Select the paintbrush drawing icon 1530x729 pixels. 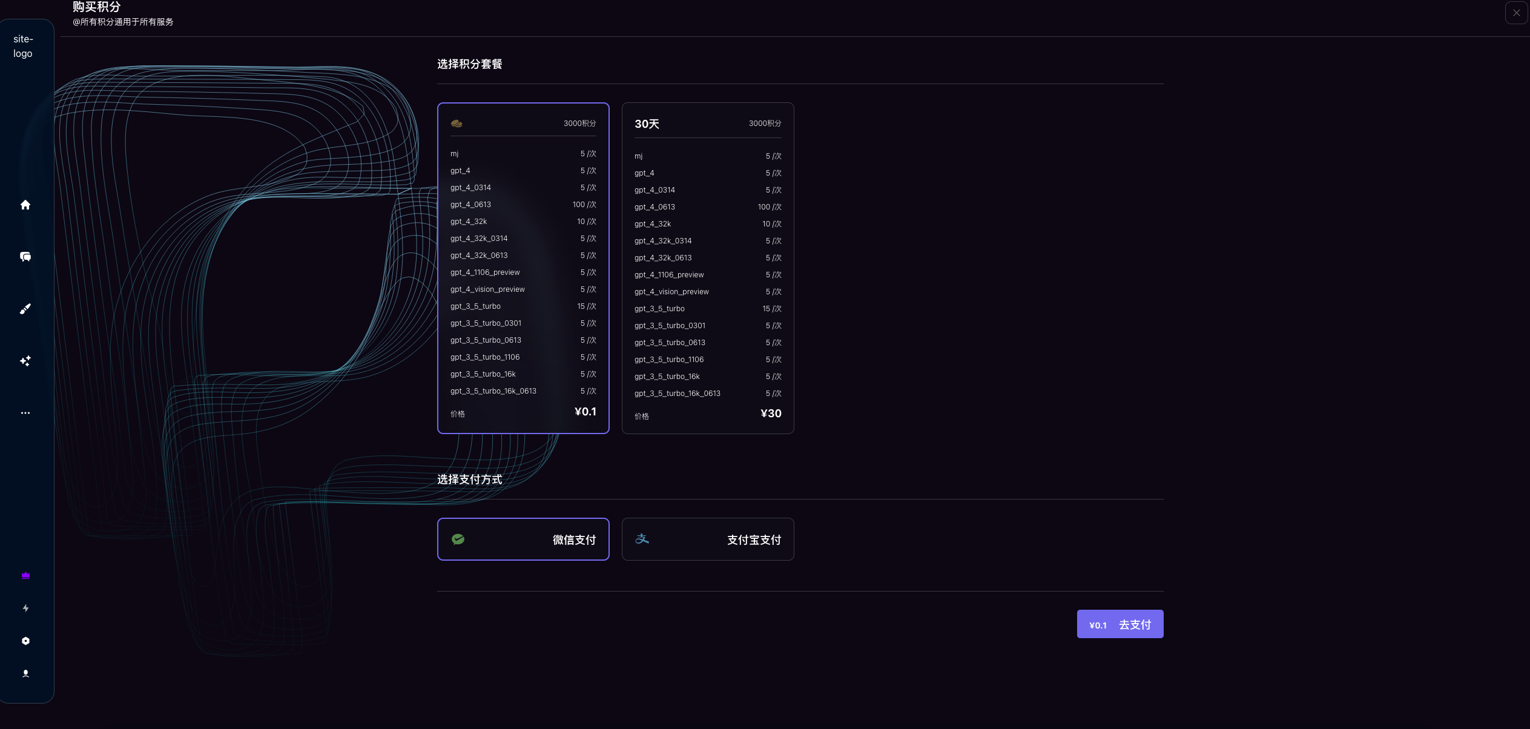click(25, 309)
